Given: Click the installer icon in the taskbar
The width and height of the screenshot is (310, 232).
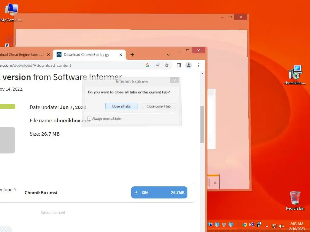Looking at the screenshot, I should (x=259, y=224).
